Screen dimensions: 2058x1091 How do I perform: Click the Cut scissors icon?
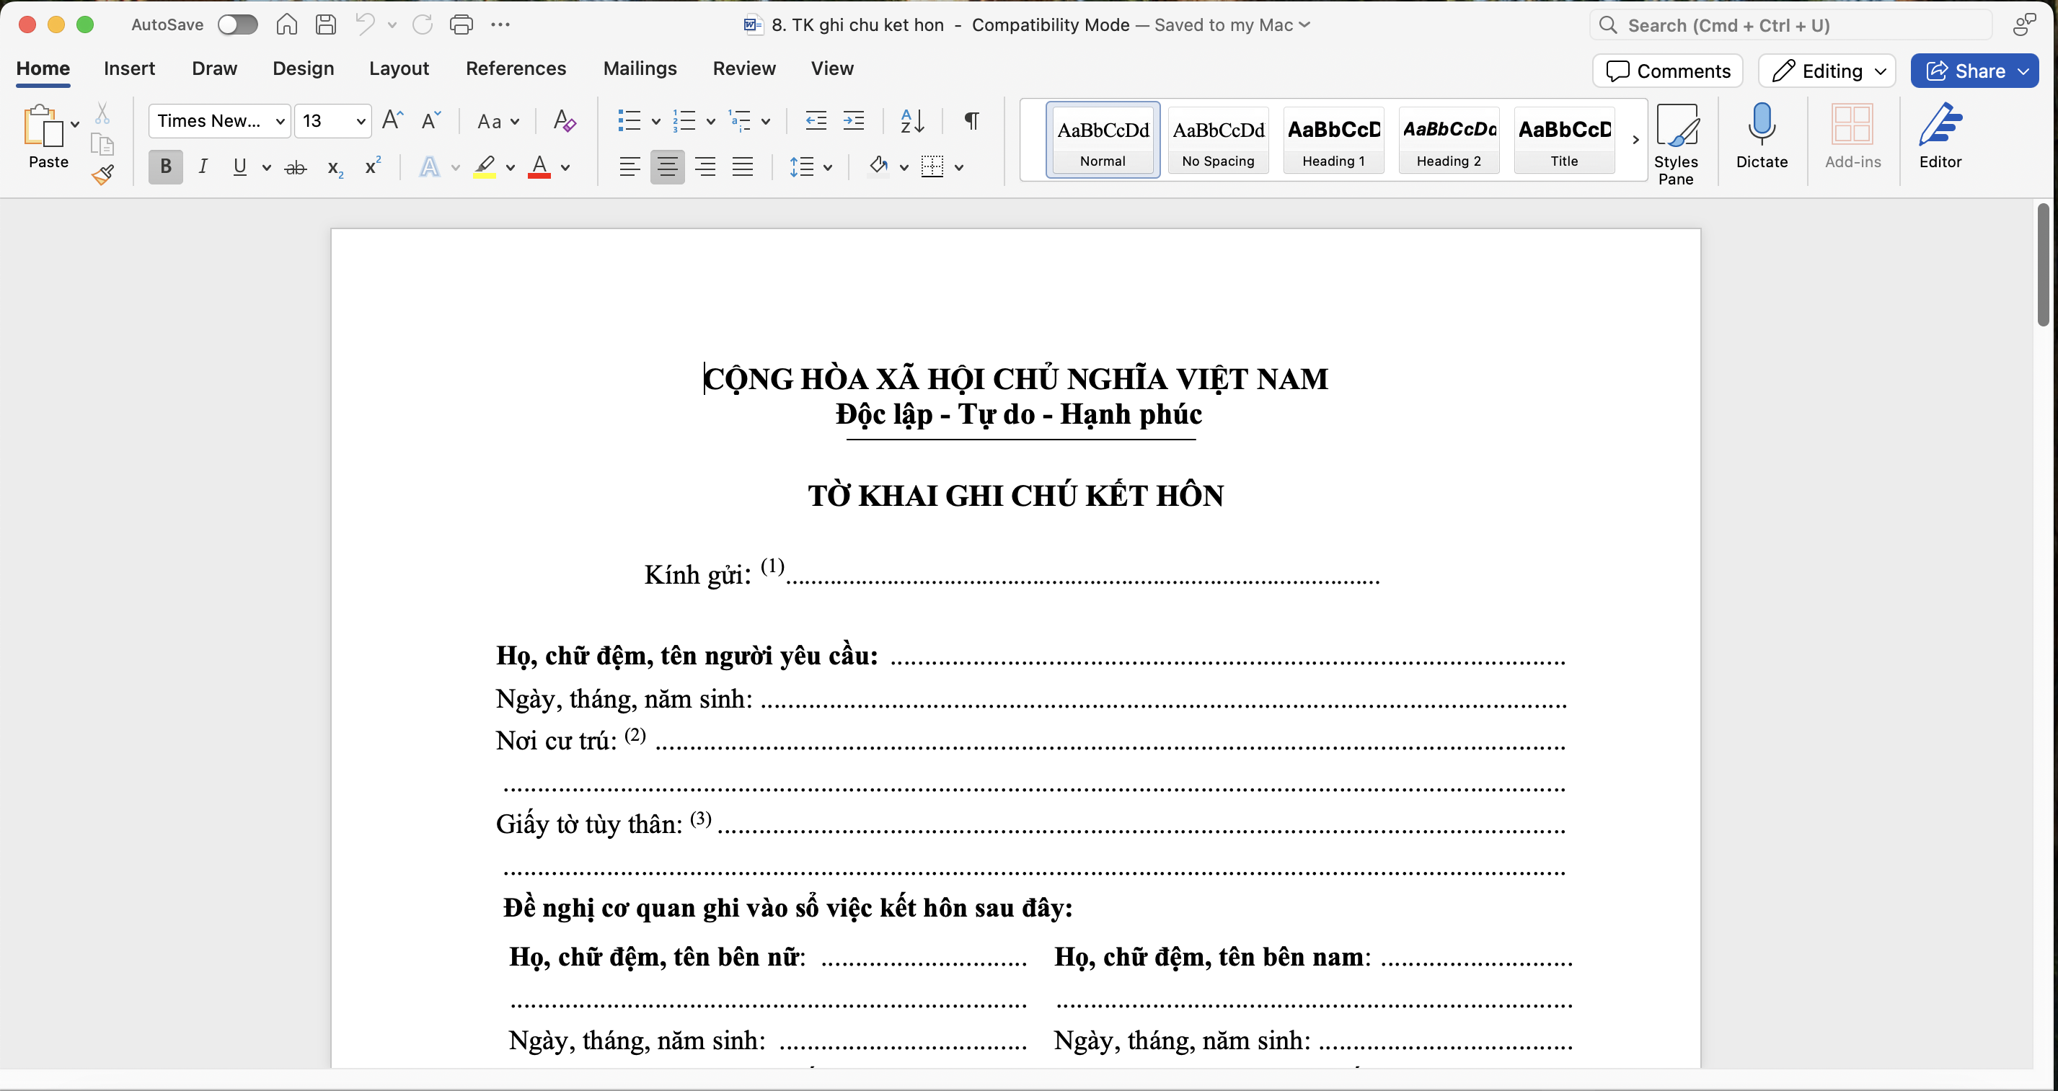coord(102,114)
